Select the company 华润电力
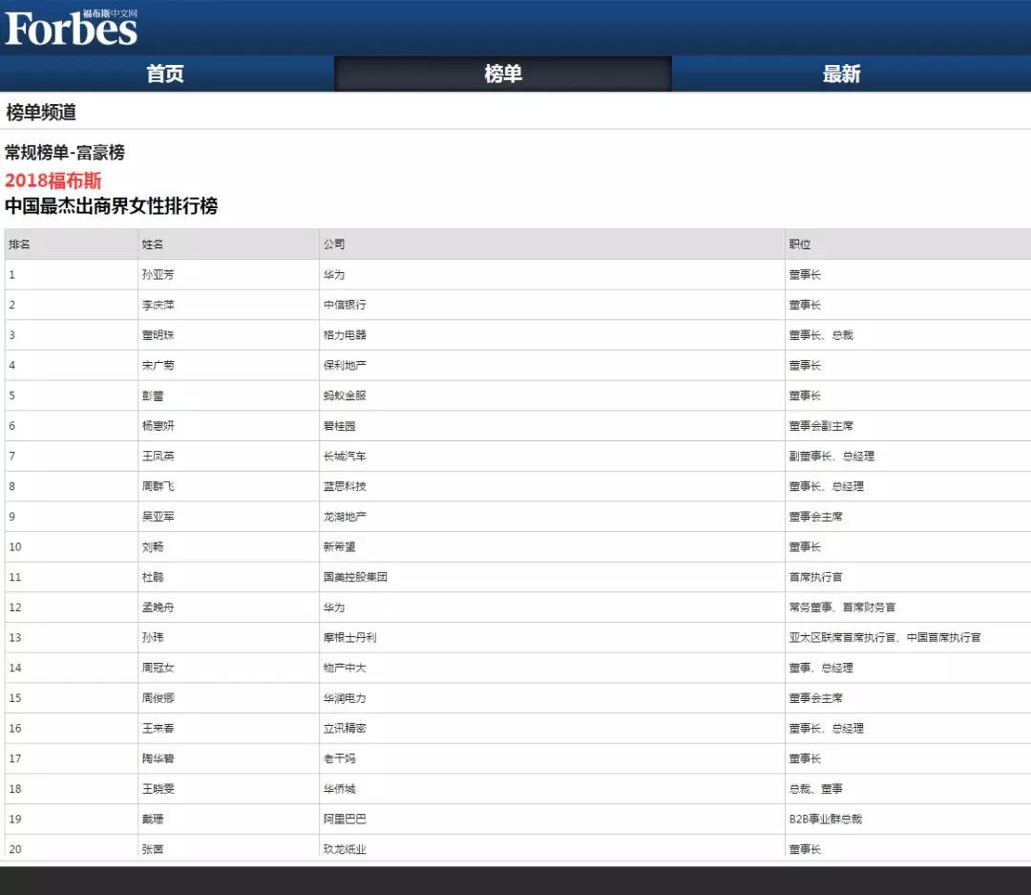Image resolution: width=1031 pixels, height=895 pixels. [345, 698]
